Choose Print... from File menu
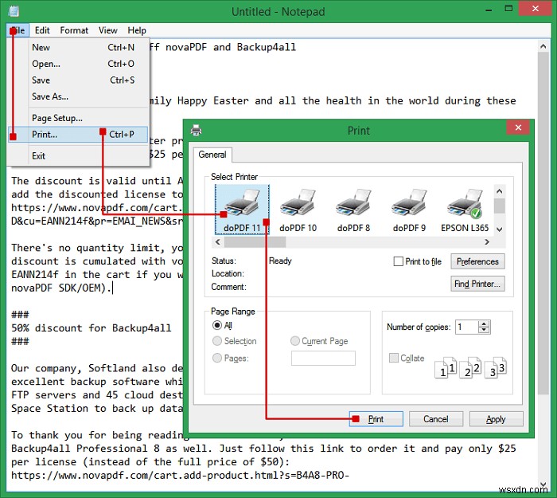The height and width of the screenshot is (498, 557). pyautogui.click(x=78, y=135)
